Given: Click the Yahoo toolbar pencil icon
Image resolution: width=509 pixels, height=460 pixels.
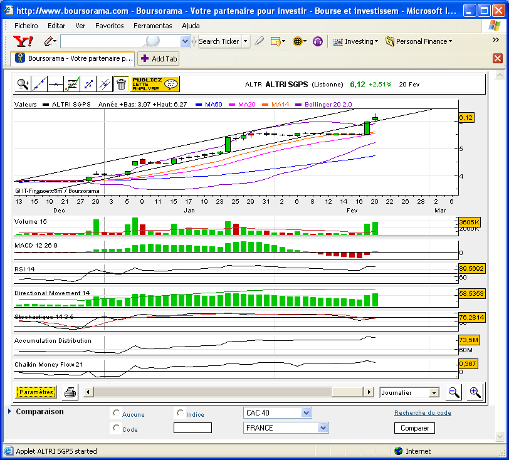Looking at the screenshot, I should [48, 41].
